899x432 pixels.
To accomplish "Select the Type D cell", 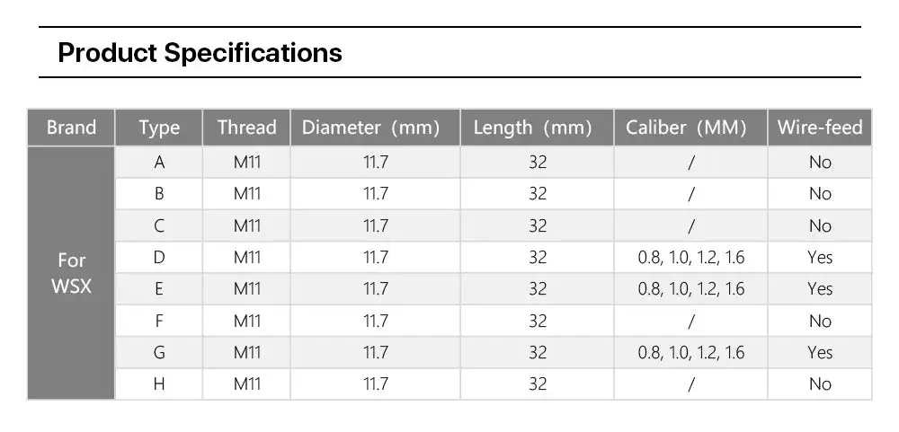I will pos(159,257).
